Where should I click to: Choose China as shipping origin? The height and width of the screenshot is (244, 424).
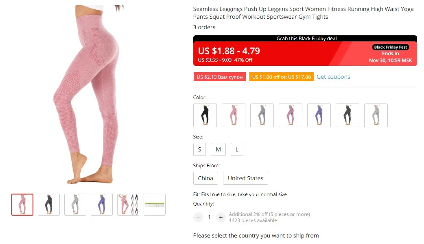[x=205, y=178]
